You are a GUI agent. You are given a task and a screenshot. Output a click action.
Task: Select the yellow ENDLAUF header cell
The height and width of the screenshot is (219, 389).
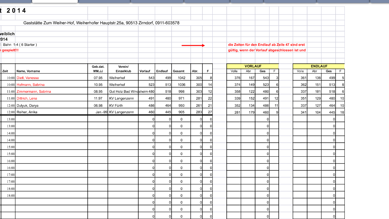click(x=319, y=66)
